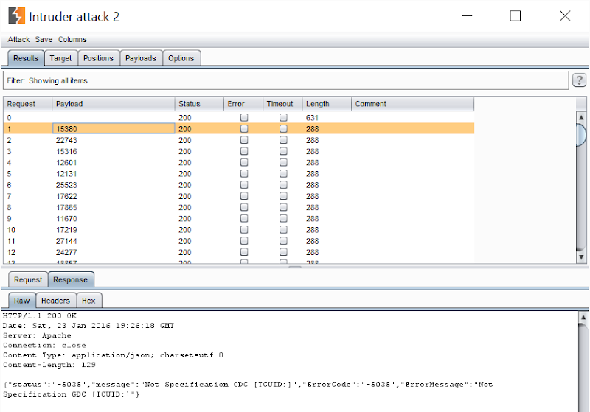590x412 pixels.
Task: Select the row with payload 25523
Action: click(x=239, y=185)
